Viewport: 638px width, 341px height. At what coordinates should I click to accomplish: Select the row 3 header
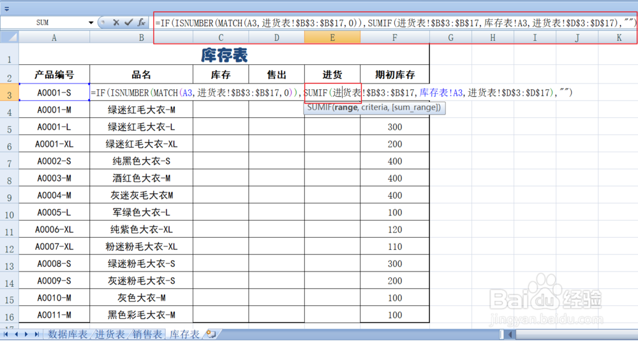click(10, 92)
